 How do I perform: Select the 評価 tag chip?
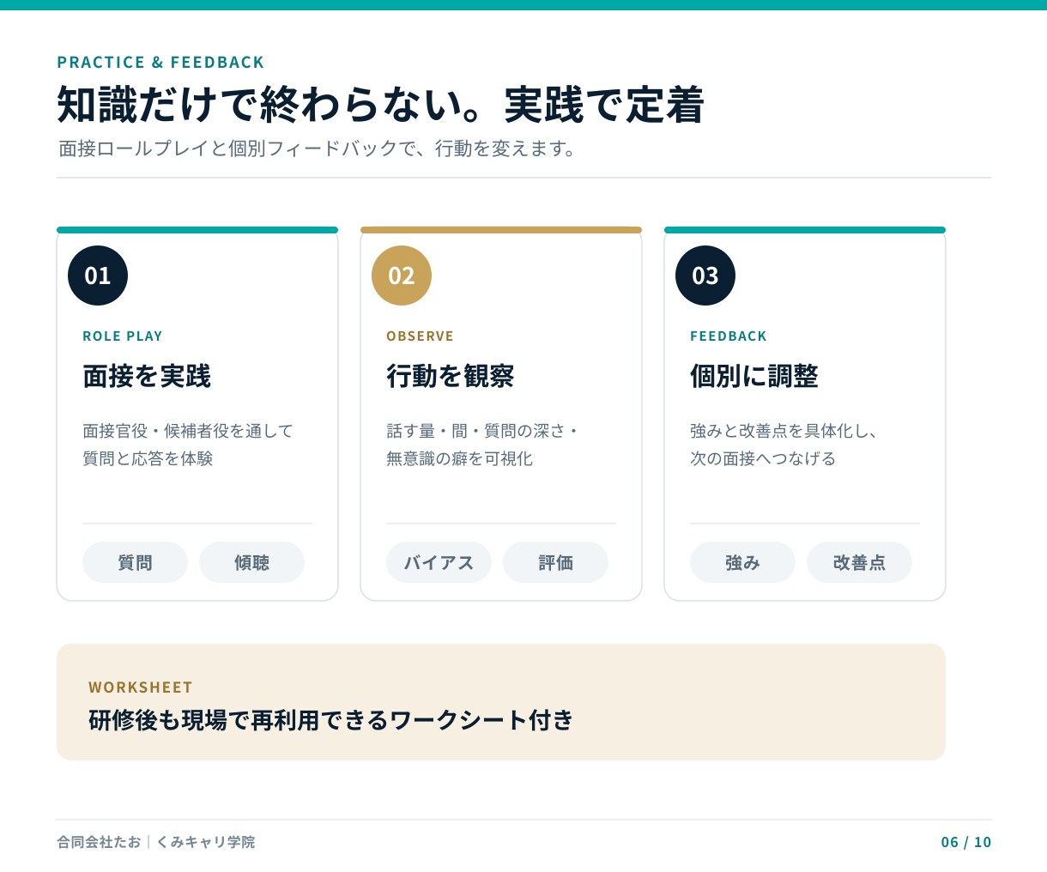pyautogui.click(x=555, y=562)
